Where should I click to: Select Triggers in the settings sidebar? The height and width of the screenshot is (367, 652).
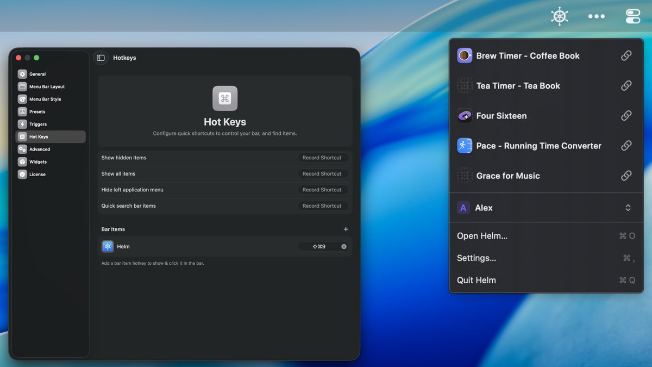[38, 124]
